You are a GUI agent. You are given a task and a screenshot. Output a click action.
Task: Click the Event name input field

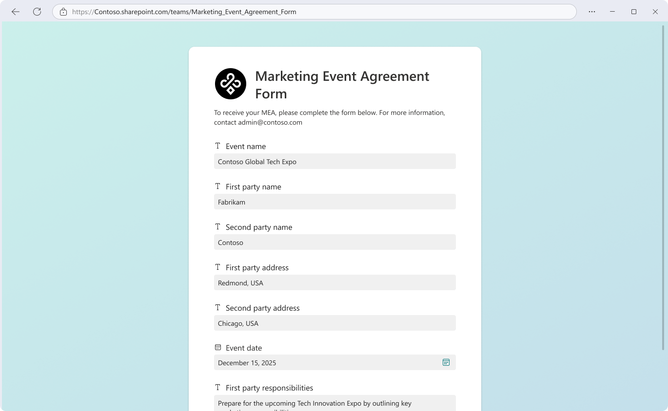[334, 162]
